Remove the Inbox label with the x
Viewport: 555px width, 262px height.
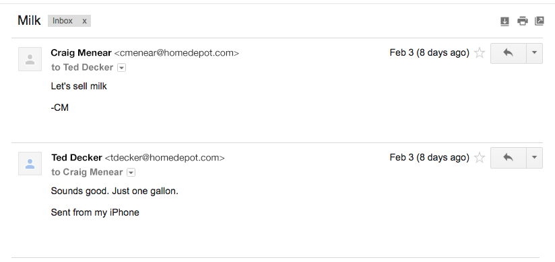coord(84,21)
